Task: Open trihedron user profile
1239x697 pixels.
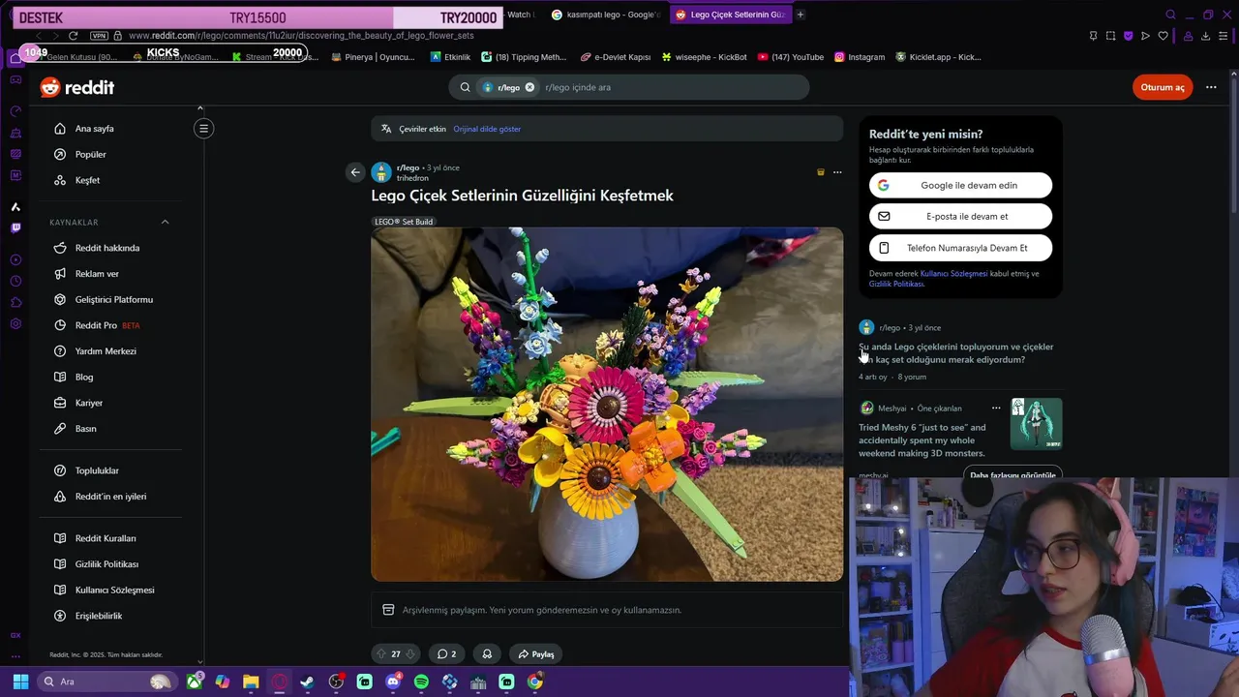Action: [x=412, y=178]
